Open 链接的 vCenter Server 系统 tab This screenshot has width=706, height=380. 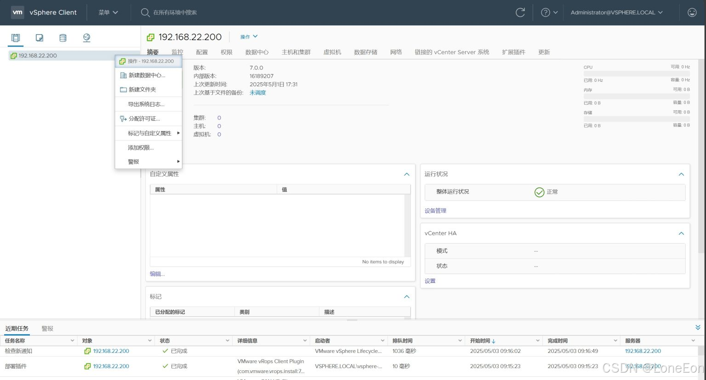452,52
